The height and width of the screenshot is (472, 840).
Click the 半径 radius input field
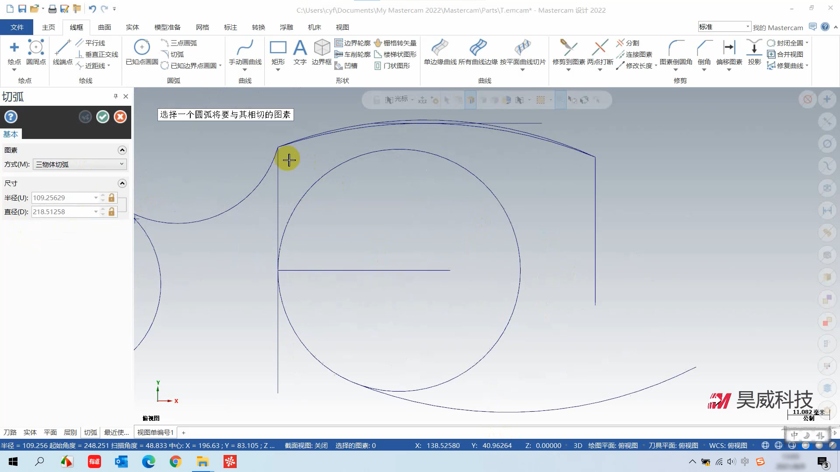tap(62, 198)
